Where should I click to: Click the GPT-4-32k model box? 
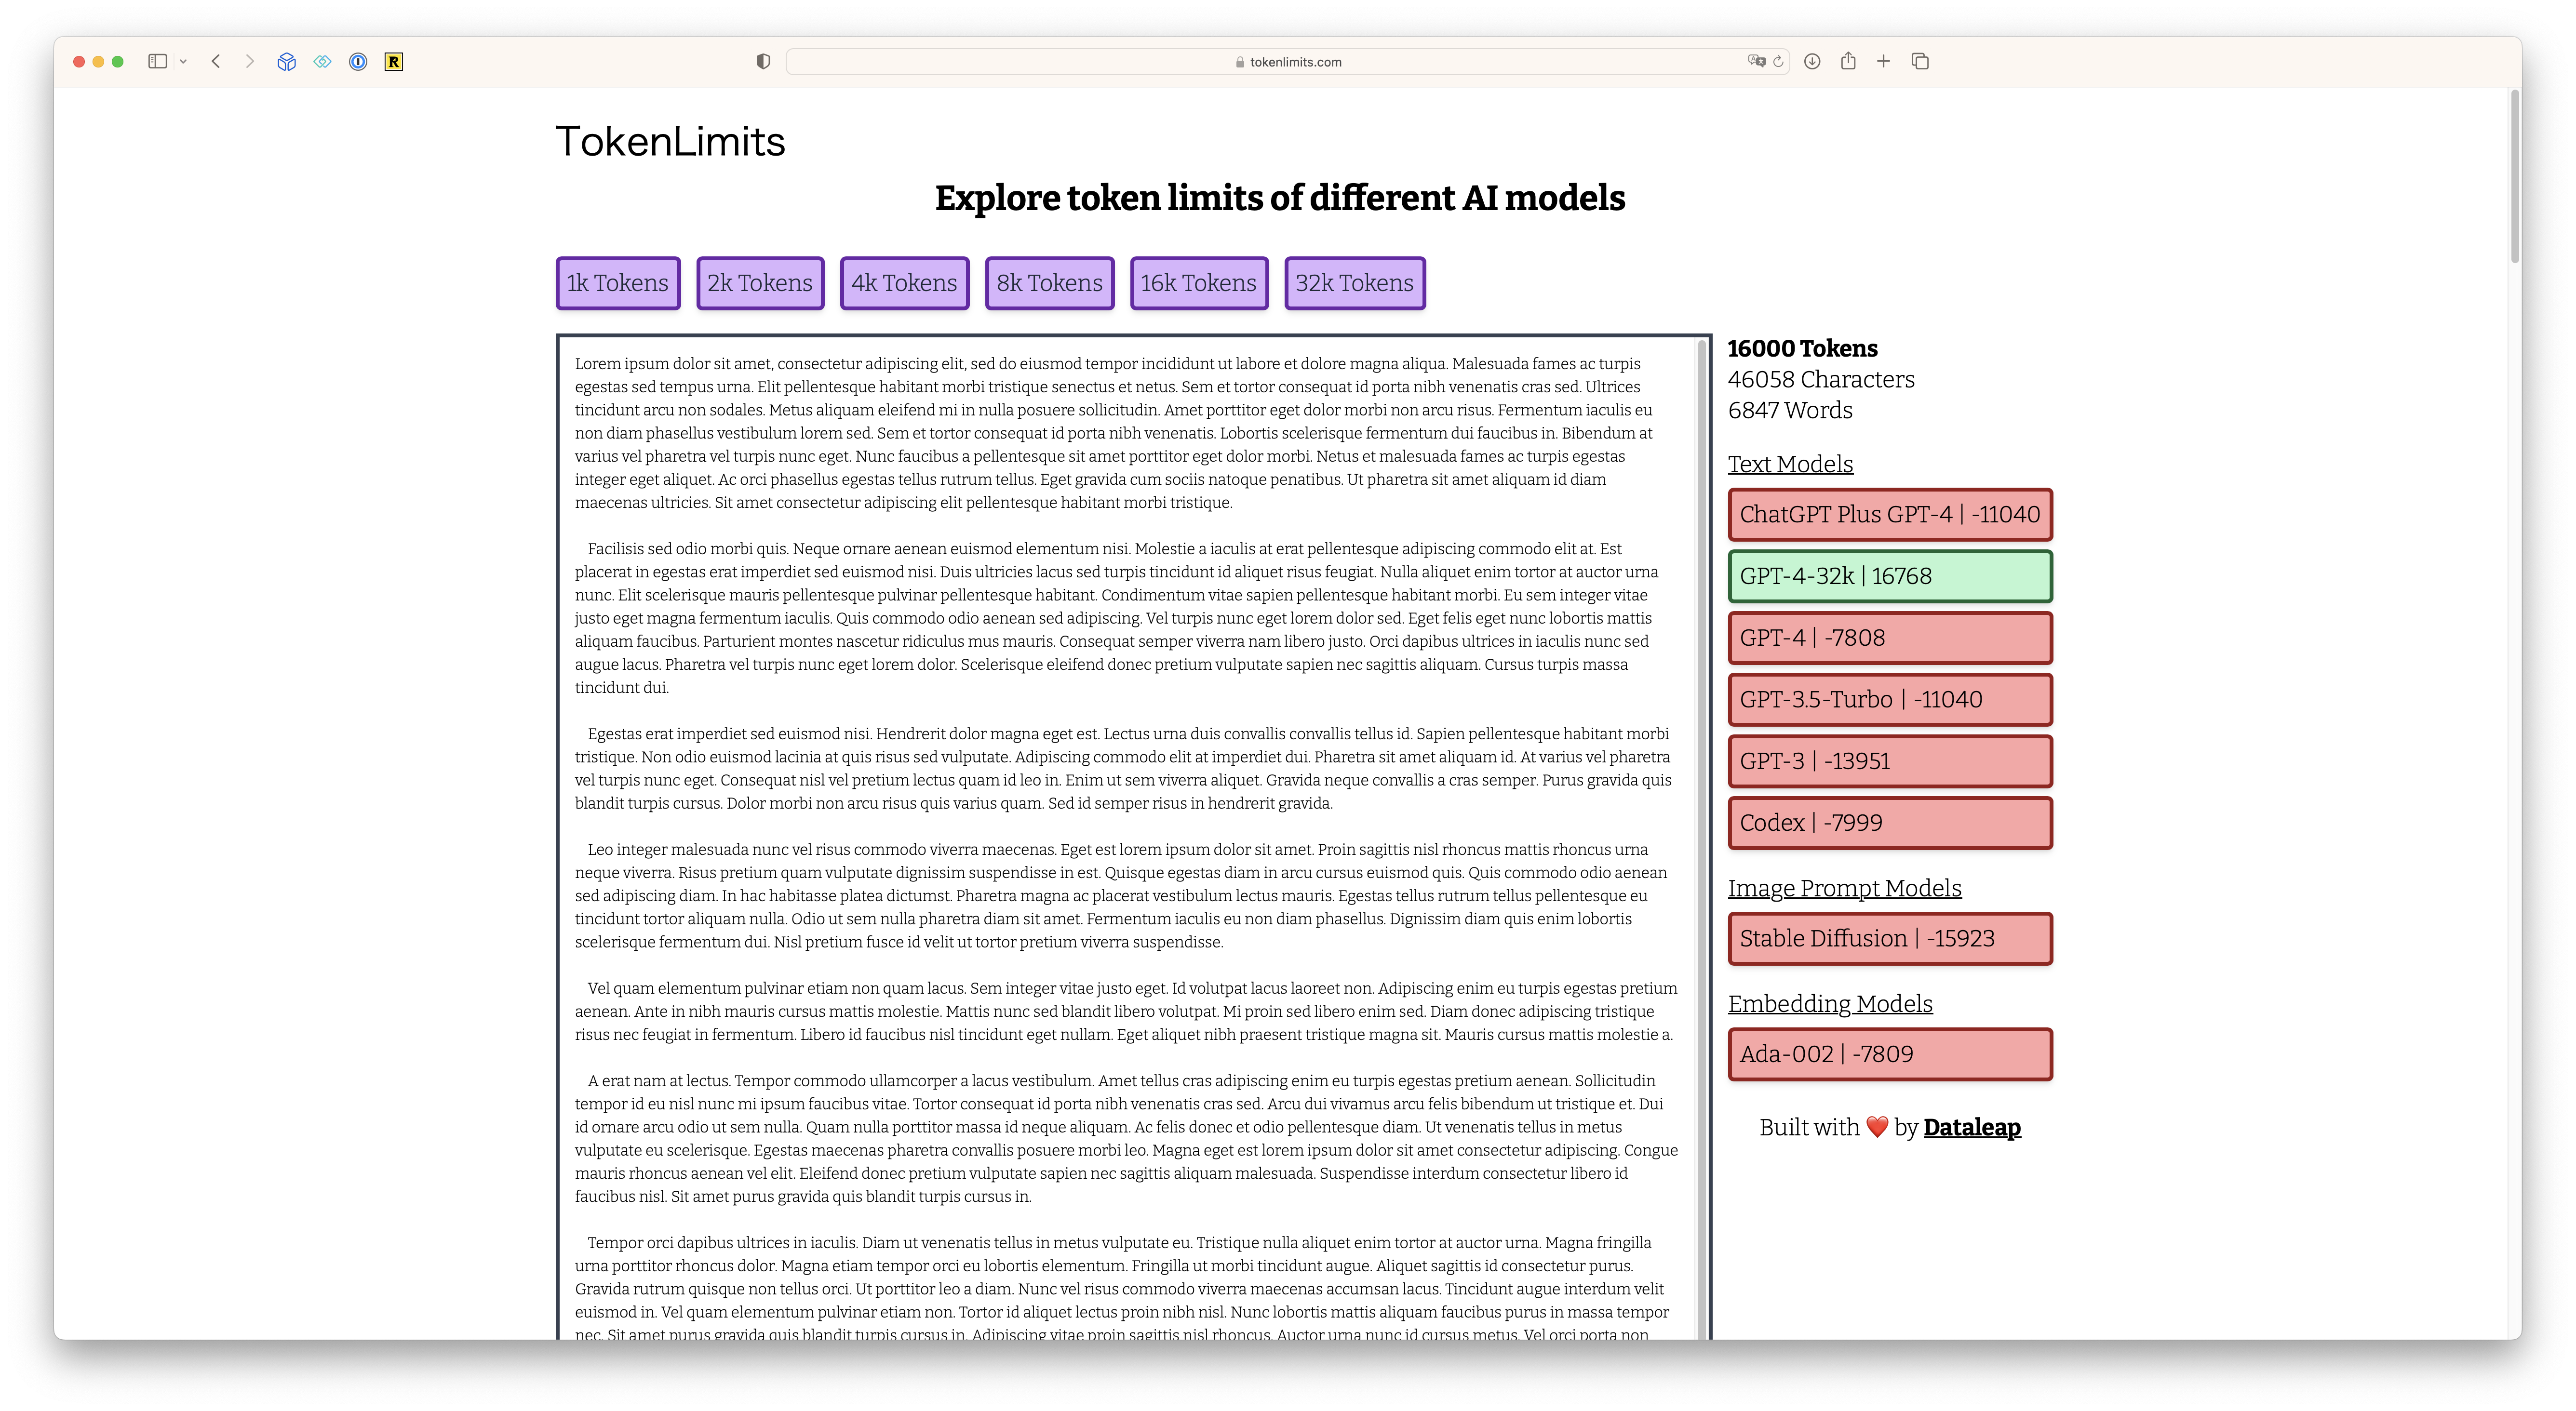1889,576
